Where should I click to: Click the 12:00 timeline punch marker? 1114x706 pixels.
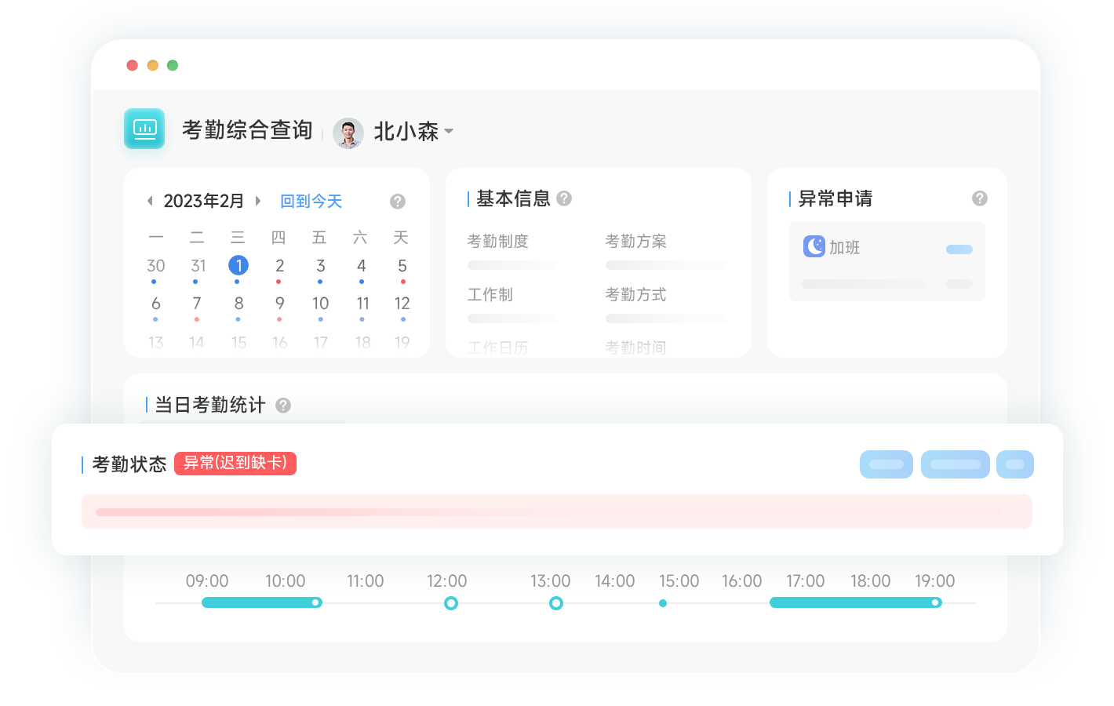coord(451,603)
